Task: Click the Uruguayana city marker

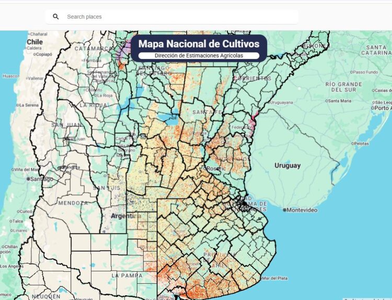Action: [x=270, y=102]
